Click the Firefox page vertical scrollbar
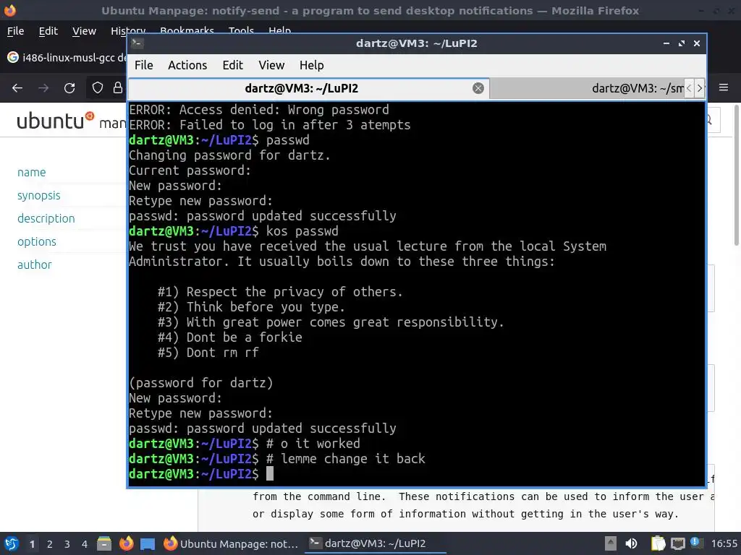 pyautogui.click(x=736, y=175)
